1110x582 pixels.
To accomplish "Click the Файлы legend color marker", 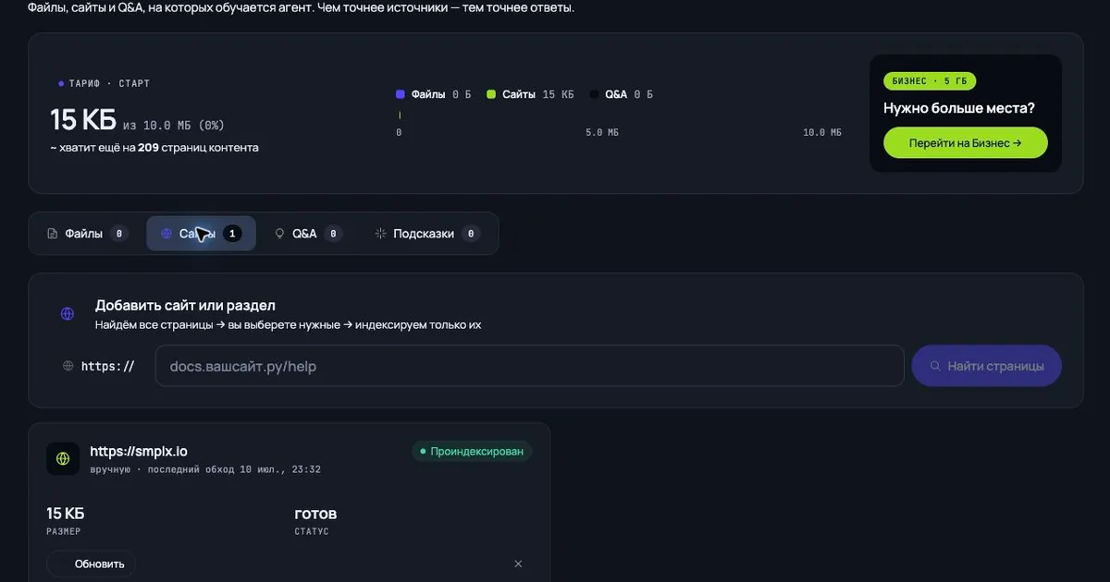I will coord(401,94).
